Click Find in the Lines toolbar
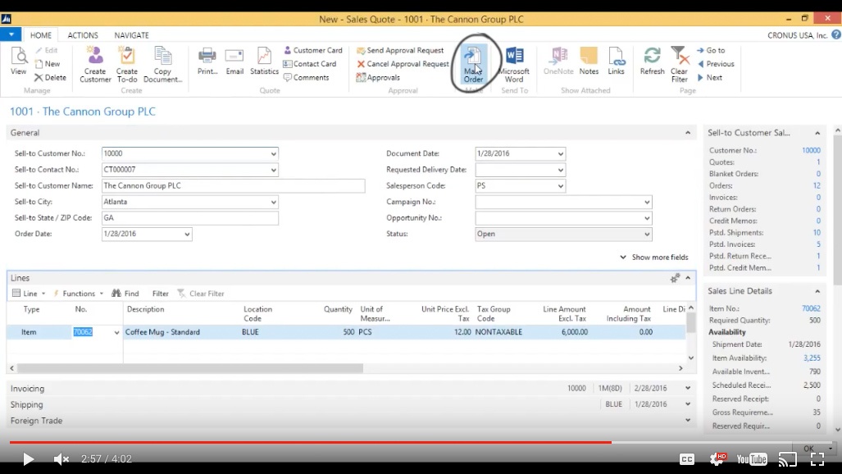 coord(125,294)
